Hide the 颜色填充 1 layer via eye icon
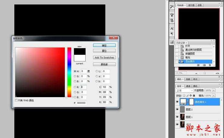 click(x=177, y=102)
